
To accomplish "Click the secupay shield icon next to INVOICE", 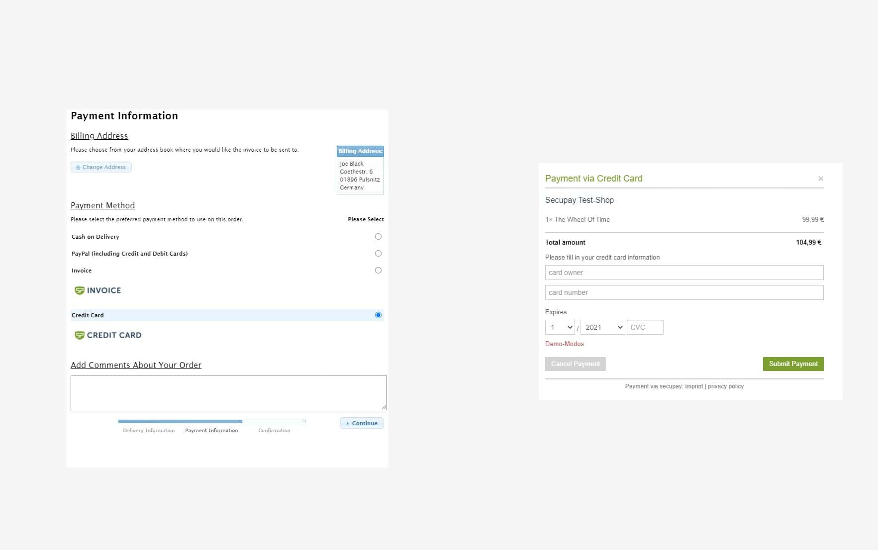I will tap(80, 290).
